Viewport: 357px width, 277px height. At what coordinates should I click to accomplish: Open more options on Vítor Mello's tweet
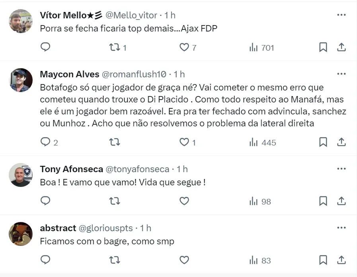click(x=341, y=15)
